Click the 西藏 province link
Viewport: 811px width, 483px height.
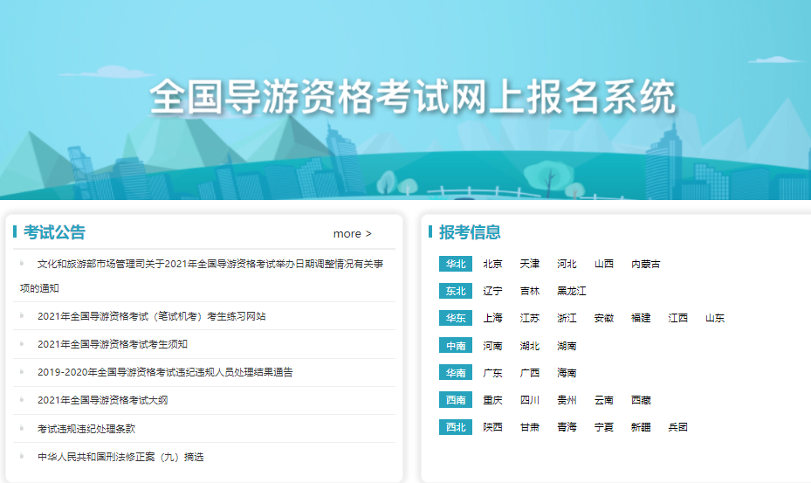coord(641,400)
